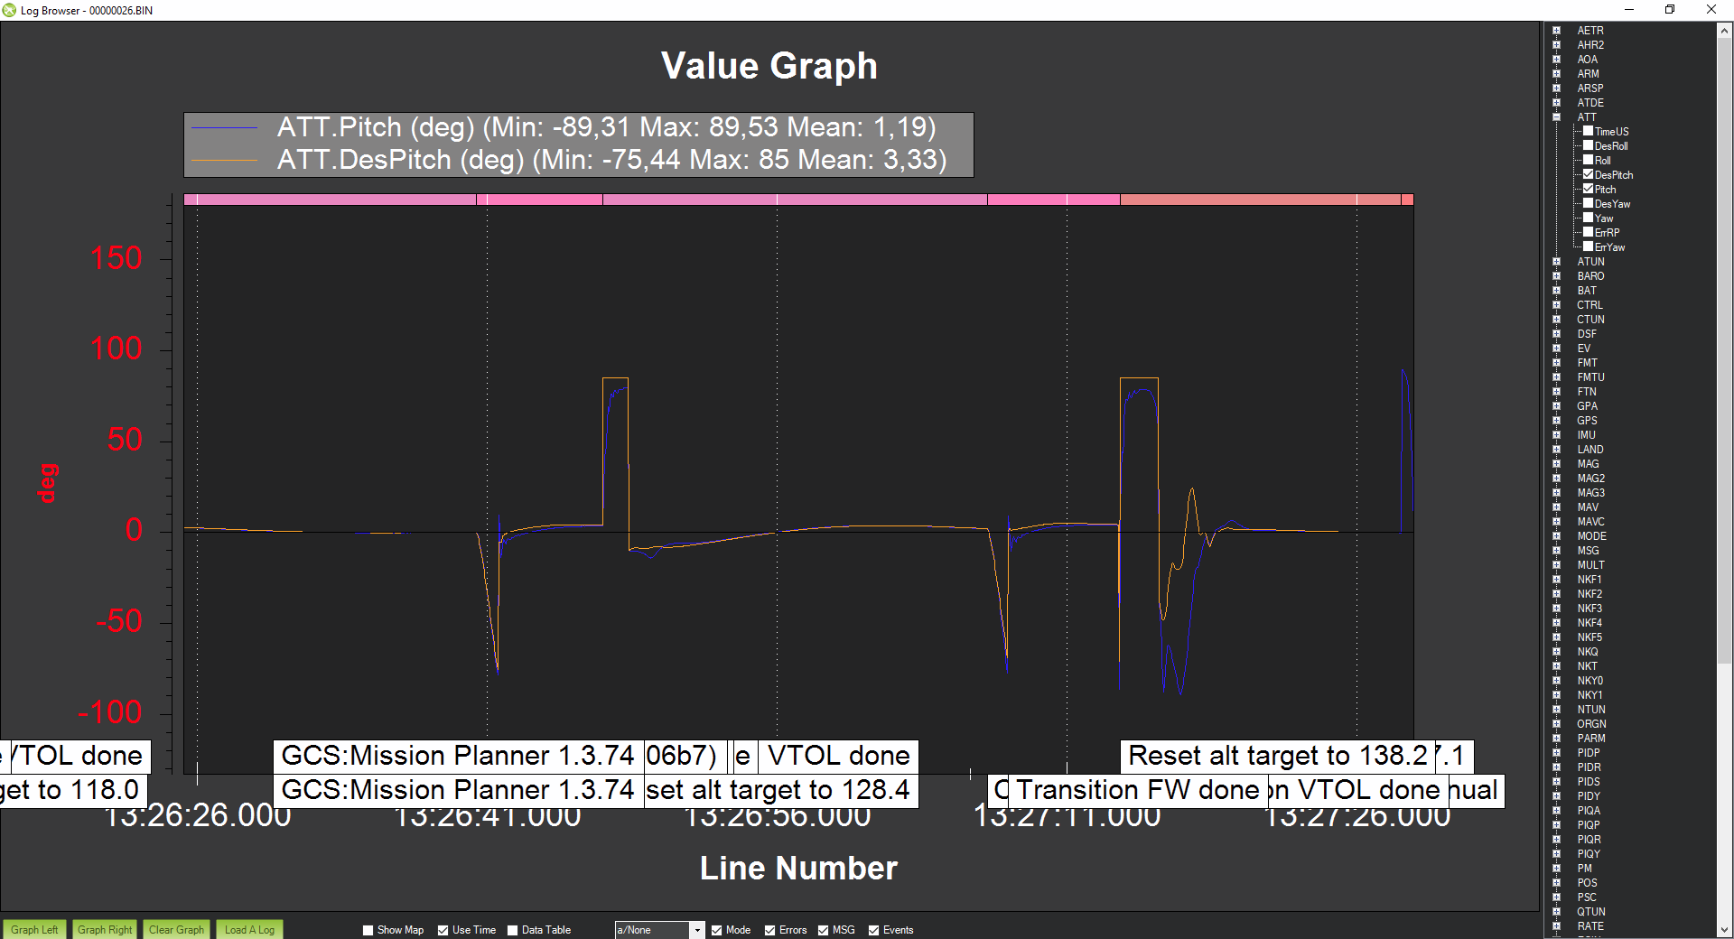This screenshot has height=939, width=1734.
Task: Expand the MODE tree node
Action: 1556,536
